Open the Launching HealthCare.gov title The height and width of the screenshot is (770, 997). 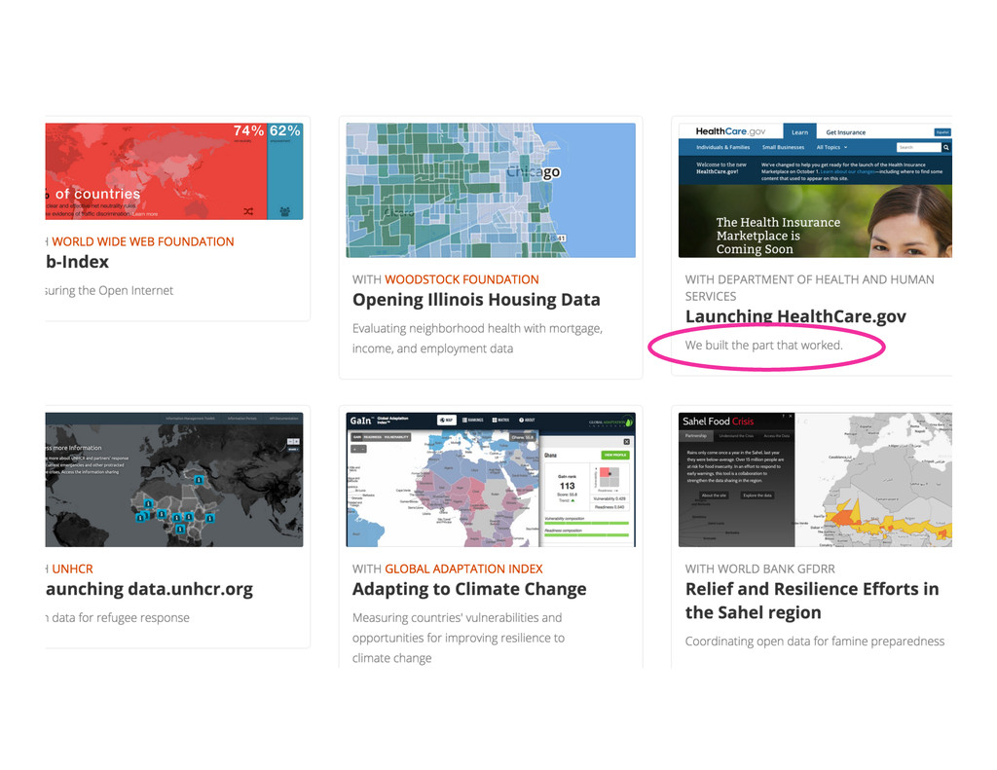click(795, 316)
